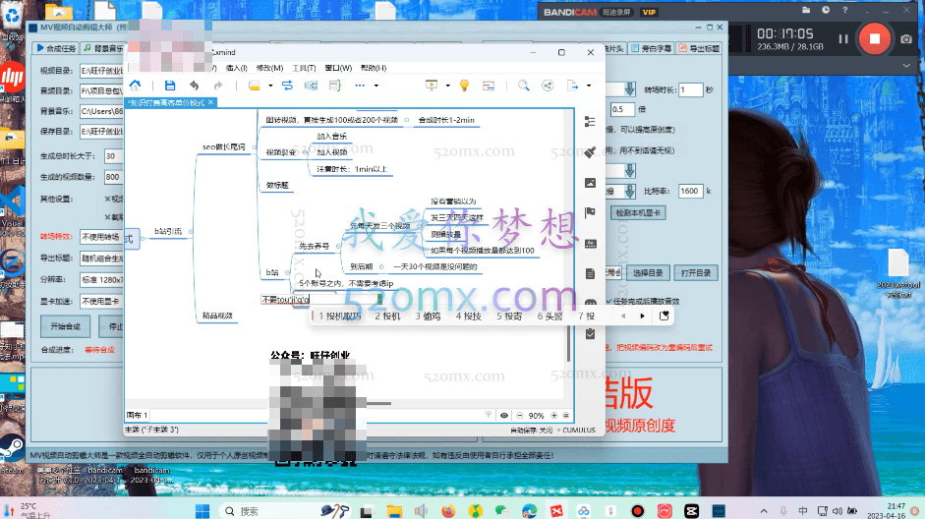The width and height of the screenshot is (925, 519).
Task: Click the 选择目录 button
Action: click(648, 273)
